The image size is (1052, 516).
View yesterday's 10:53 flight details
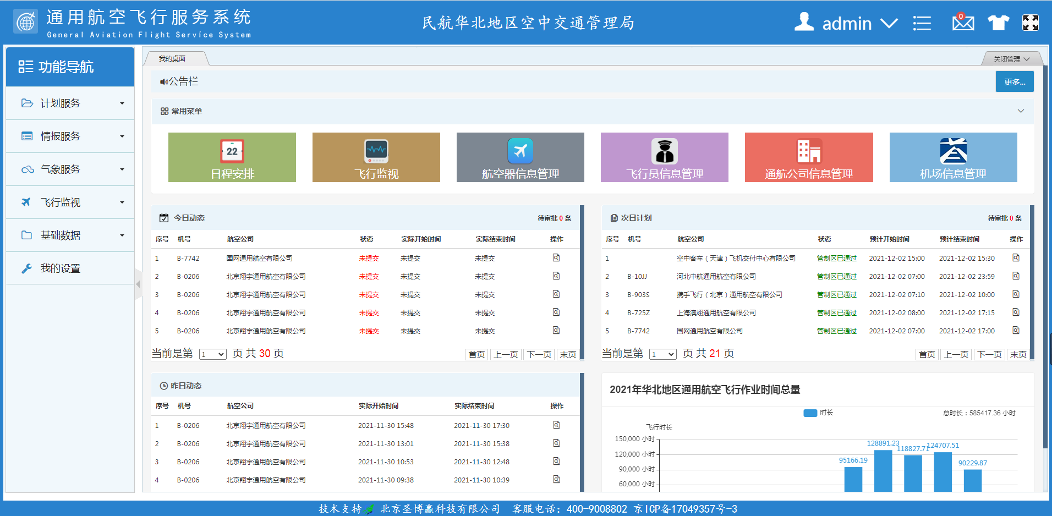pyautogui.click(x=556, y=461)
